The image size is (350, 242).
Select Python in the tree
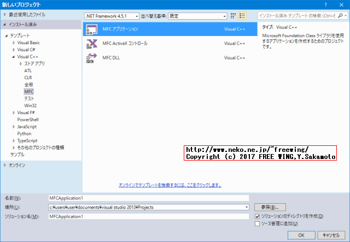point(24,134)
